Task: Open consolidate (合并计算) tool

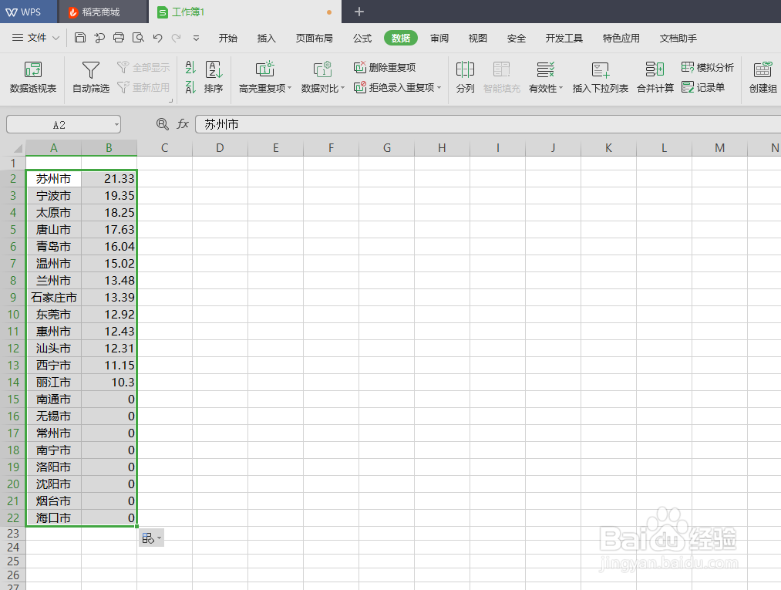Action: point(655,77)
